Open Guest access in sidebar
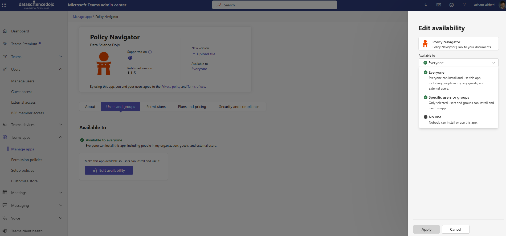The image size is (506, 236). [22, 92]
